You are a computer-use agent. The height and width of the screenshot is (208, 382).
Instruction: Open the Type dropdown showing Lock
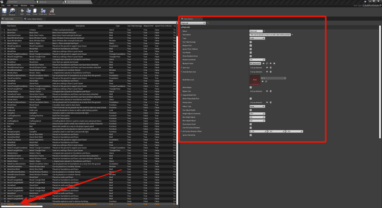(257, 38)
